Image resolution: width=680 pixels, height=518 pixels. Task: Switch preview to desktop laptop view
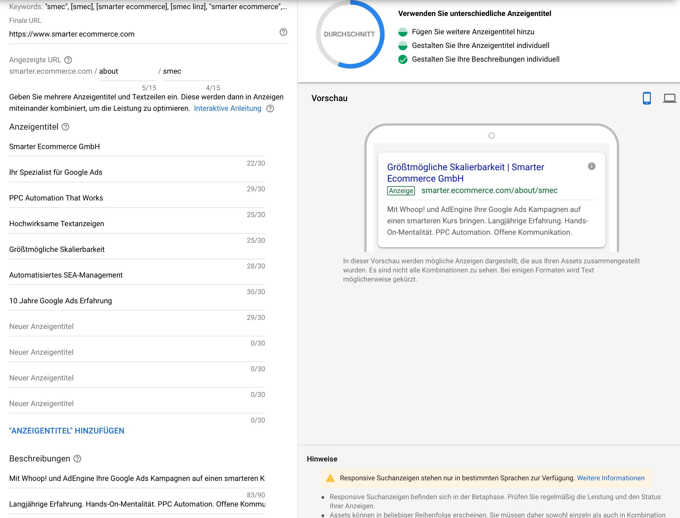[x=669, y=98]
